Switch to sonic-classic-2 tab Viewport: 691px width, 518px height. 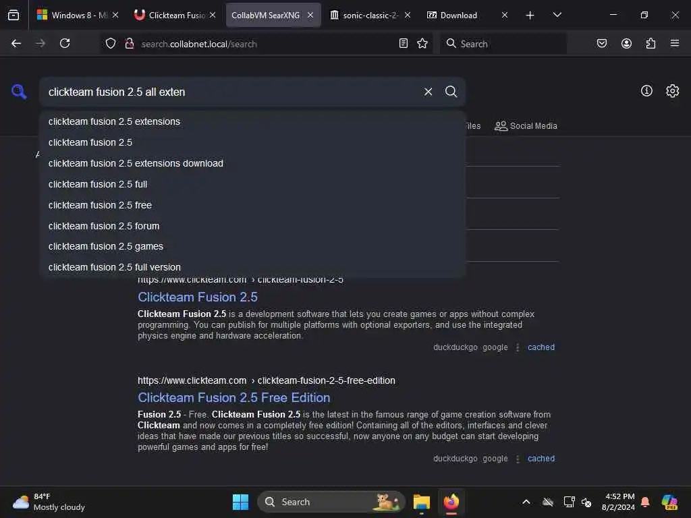coord(370,15)
